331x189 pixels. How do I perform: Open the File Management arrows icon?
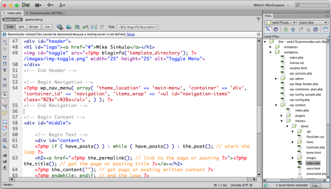[77, 27]
